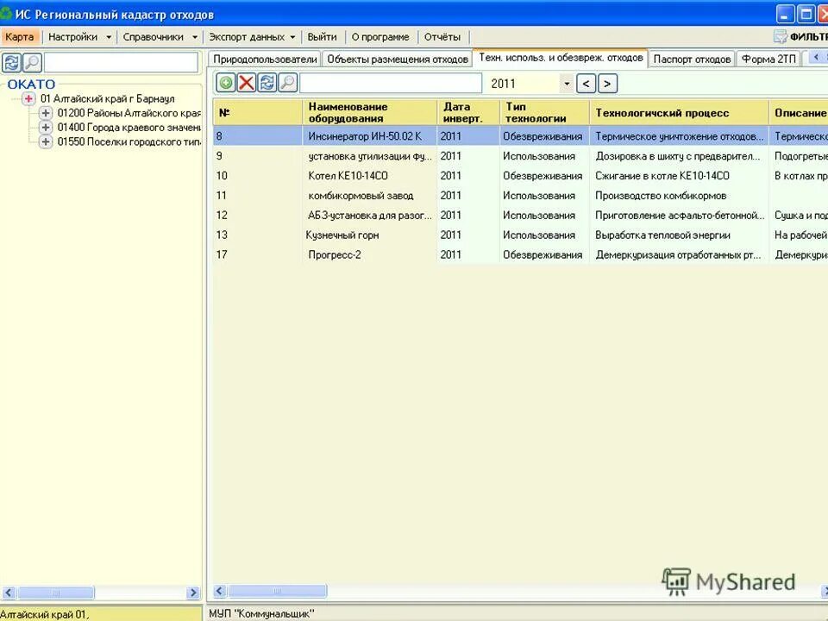828x621 pixels.
Task: Select row Кузнечный горн
Action: click(520, 235)
